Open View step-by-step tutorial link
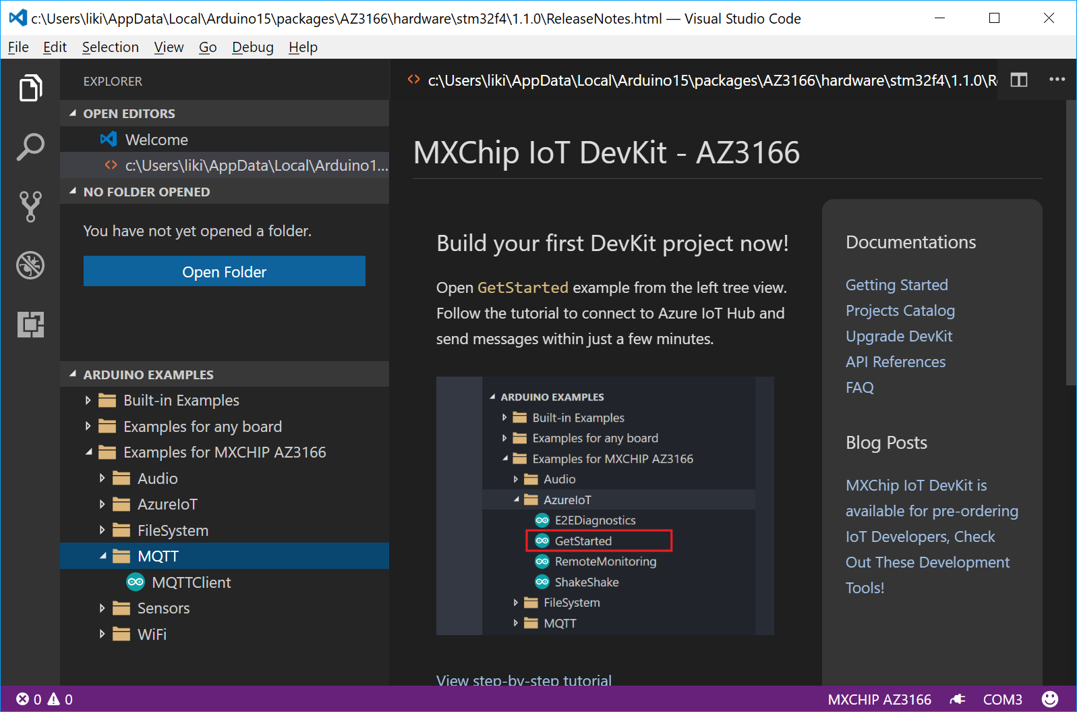 pyautogui.click(x=524, y=680)
